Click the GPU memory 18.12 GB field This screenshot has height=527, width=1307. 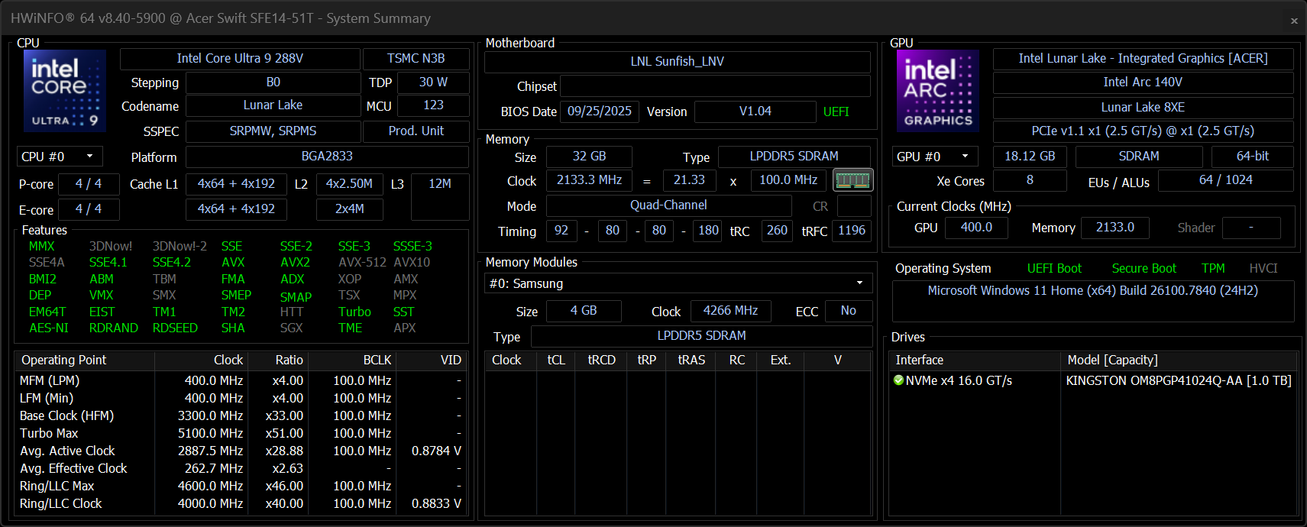coord(1030,157)
